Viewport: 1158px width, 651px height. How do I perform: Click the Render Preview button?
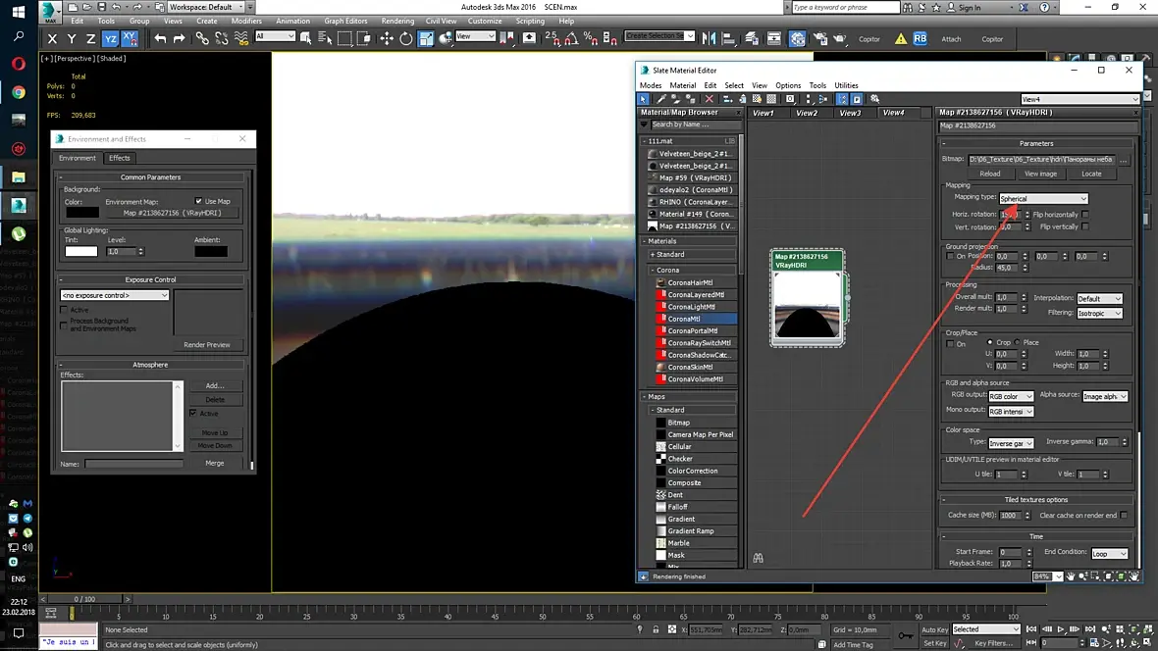[207, 345]
